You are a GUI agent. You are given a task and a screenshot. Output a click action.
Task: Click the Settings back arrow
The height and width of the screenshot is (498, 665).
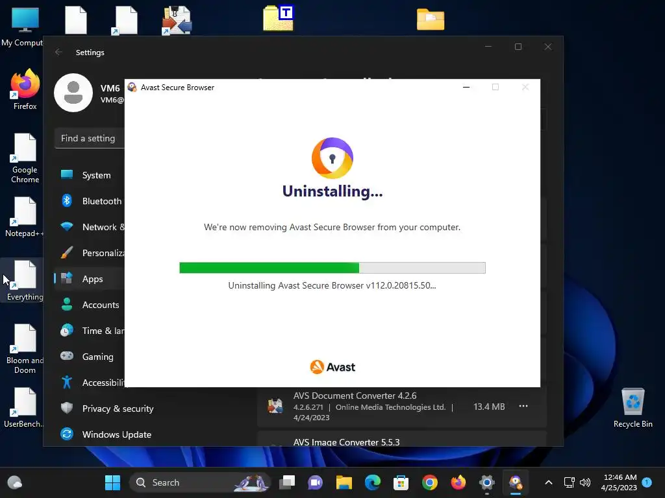tap(58, 52)
